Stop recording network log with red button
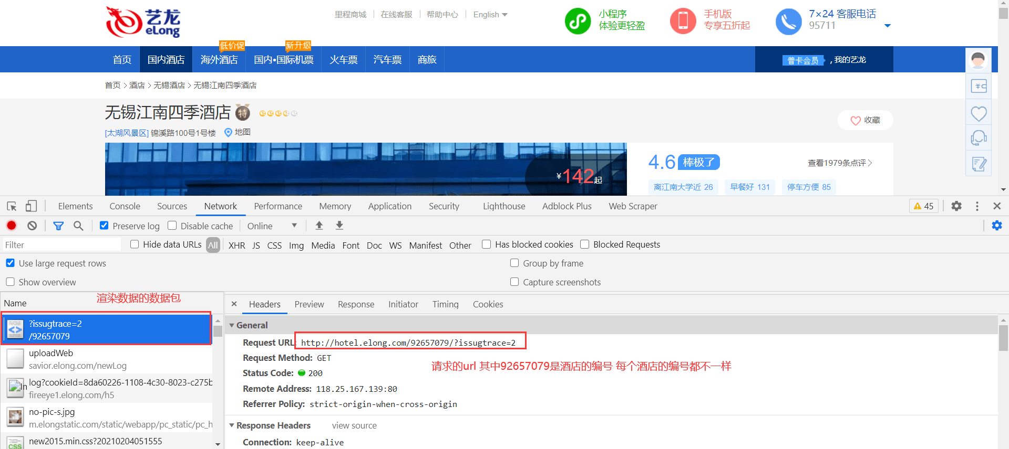The width and height of the screenshot is (1009, 449). (x=12, y=226)
